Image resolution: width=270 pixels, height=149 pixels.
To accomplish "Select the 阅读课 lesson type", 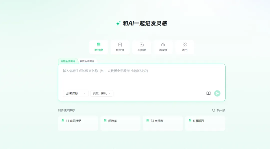I will [163, 47].
